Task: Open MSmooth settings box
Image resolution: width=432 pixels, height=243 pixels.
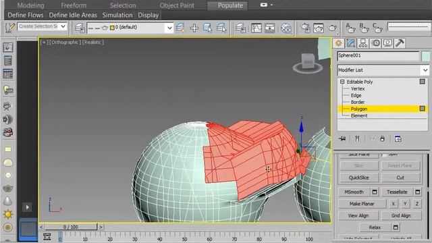Action: point(375,192)
